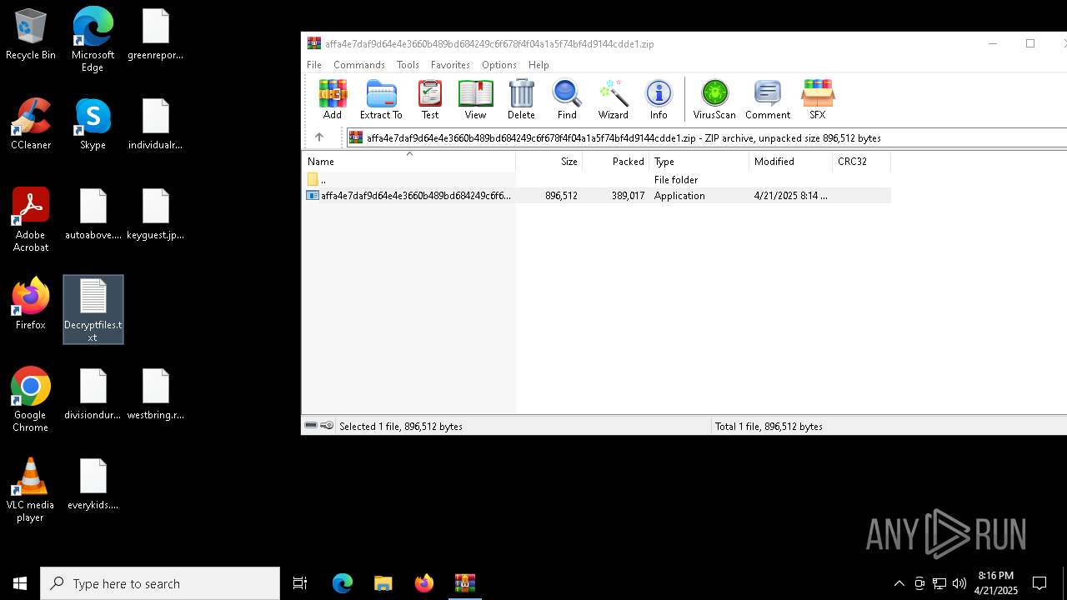Create SFX archive via SFX icon

pyautogui.click(x=817, y=100)
